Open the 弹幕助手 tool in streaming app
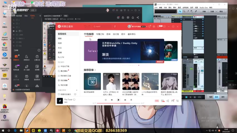The height and width of the screenshot is (133, 237). point(16,58)
